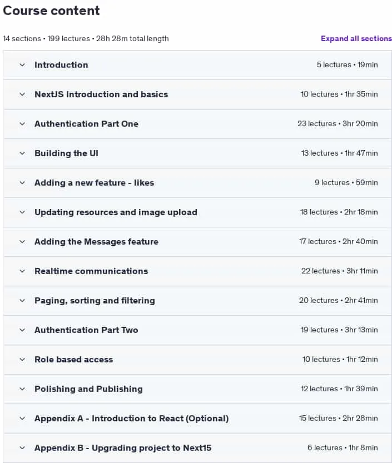Expand all sections link
Screen dimensions: 392x463
(356, 39)
